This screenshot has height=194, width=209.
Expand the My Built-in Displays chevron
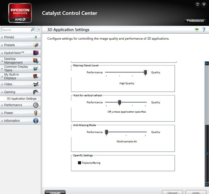(x=2, y=76)
